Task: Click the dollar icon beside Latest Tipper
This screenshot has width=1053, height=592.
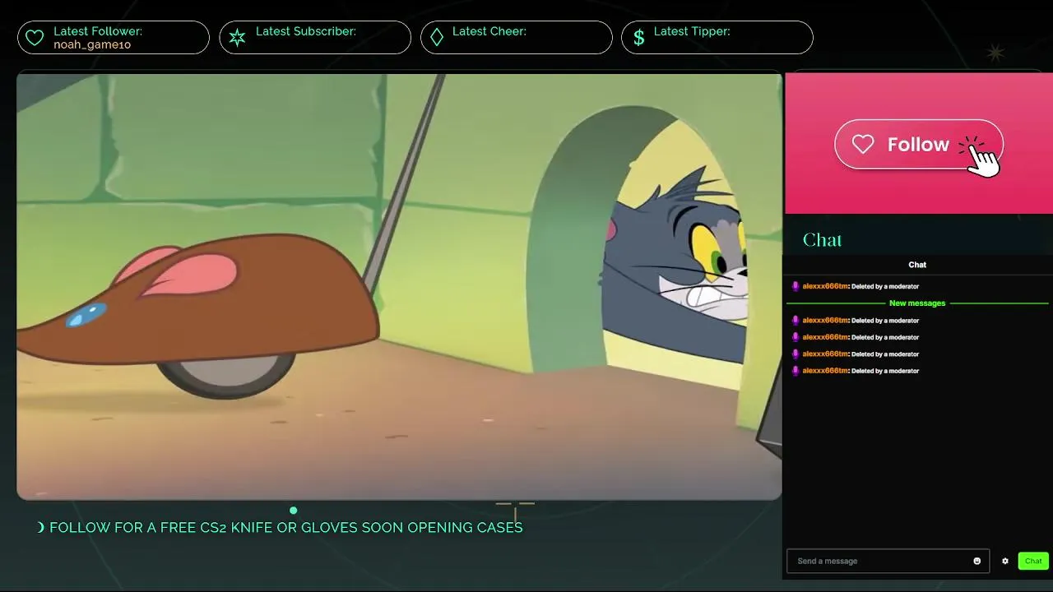Action: tap(638, 38)
